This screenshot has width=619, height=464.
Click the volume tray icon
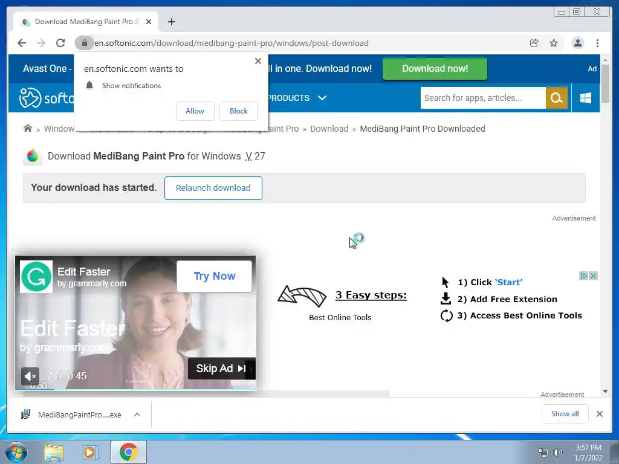point(558,453)
